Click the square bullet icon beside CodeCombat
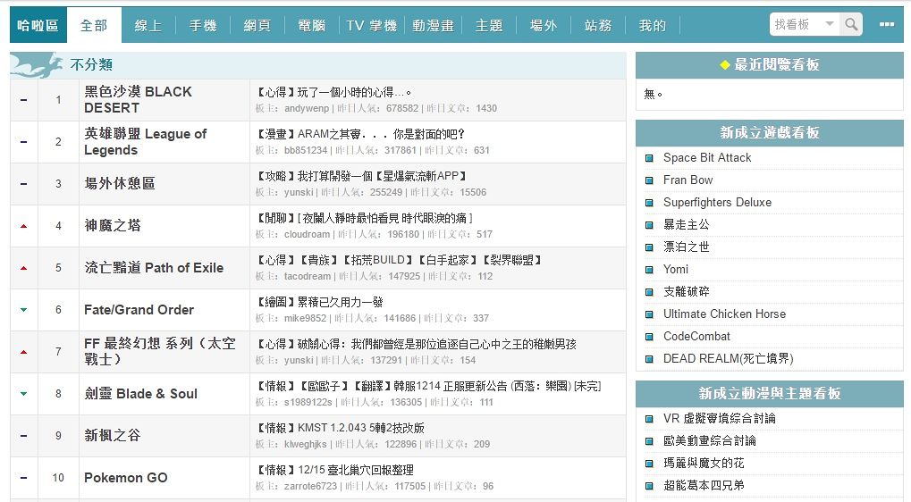911x502 pixels. [650, 337]
